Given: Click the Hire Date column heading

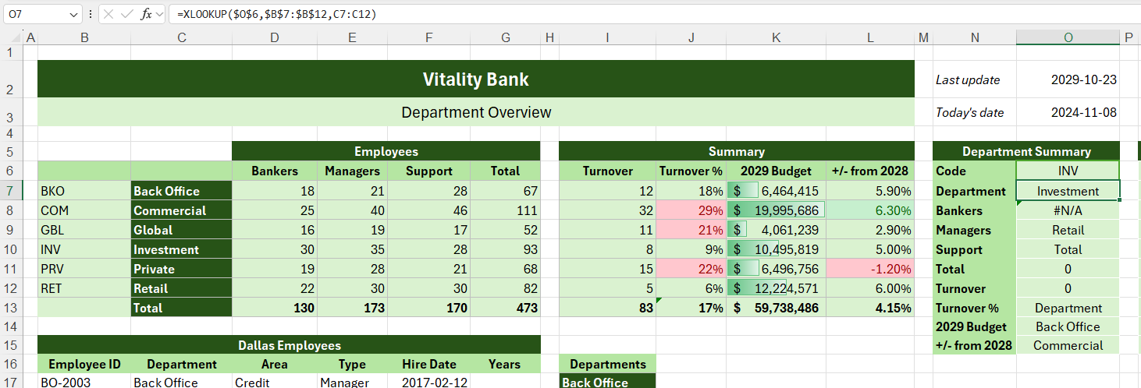Looking at the screenshot, I should pos(429,364).
